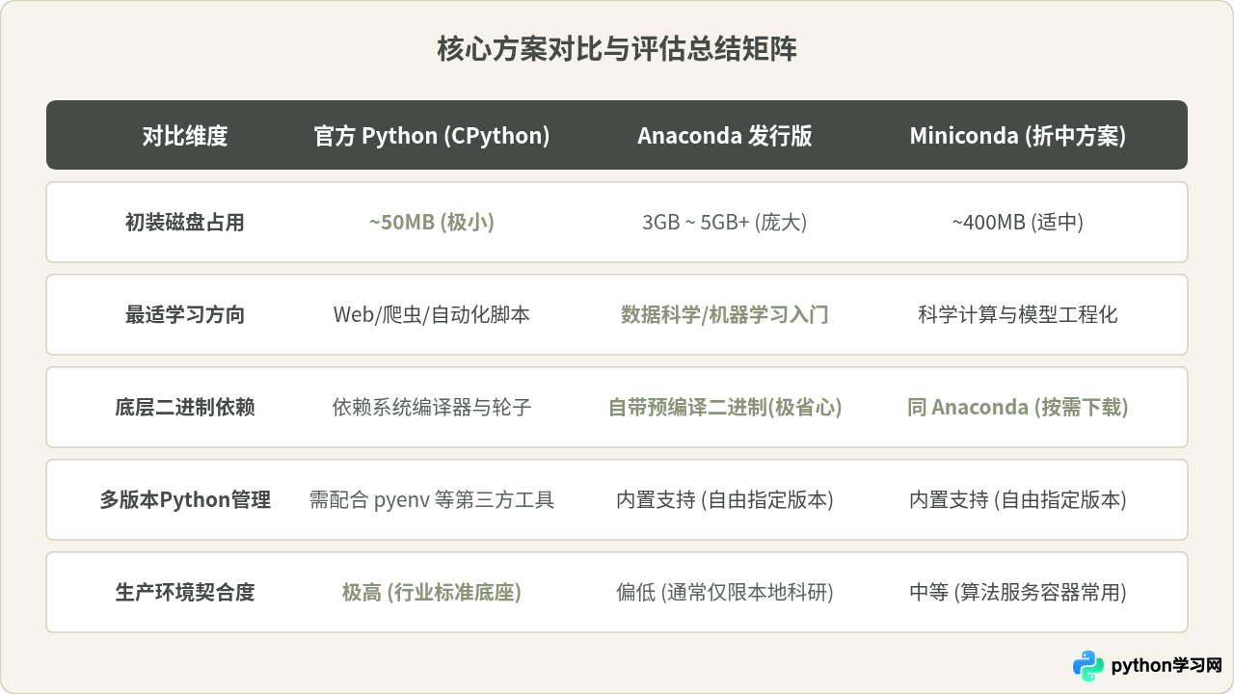Click 内置支持 in the Anaconda column
1234x694 pixels.
coord(656,500)
